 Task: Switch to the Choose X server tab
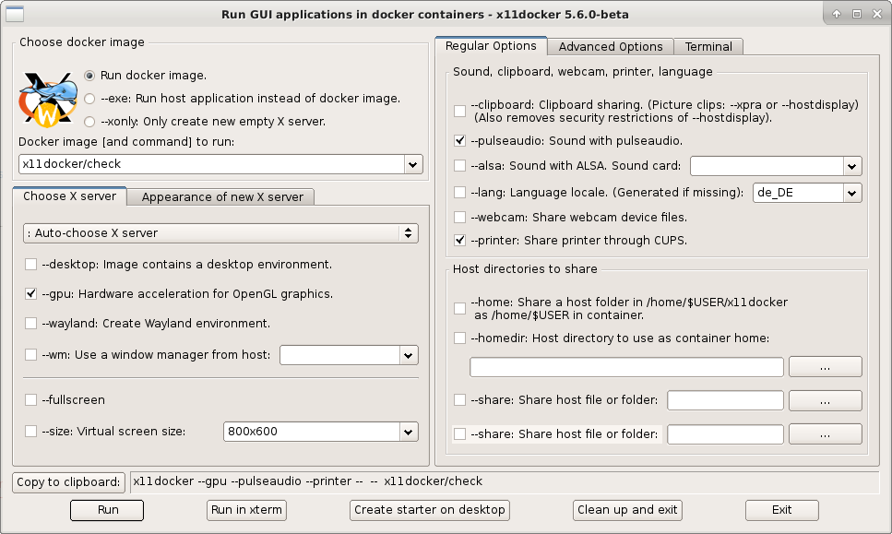(69, 196)
